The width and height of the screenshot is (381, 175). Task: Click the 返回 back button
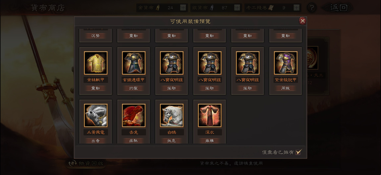[x=337, y=8]
